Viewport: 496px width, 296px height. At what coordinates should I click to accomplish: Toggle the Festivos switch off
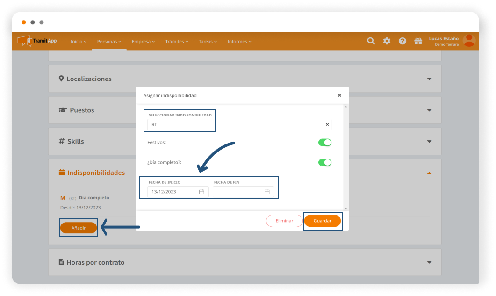(x=324, y=143)
